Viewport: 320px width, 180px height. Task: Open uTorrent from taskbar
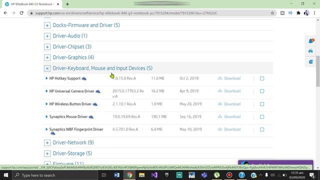pyautogui.click(x=216, y=175)
